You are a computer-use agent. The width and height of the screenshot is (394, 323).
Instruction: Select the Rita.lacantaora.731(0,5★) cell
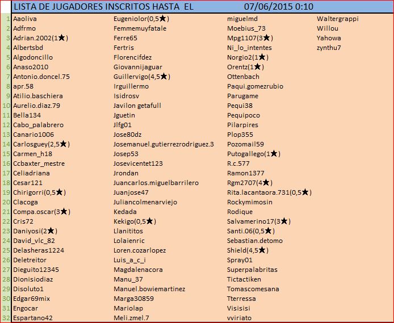click(269, 192)
